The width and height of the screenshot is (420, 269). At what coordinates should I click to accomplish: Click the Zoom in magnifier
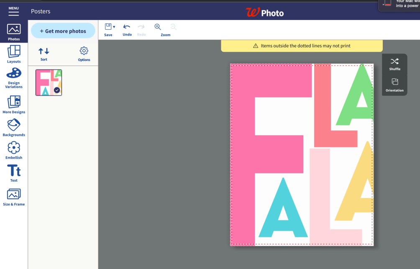point(158,27)
